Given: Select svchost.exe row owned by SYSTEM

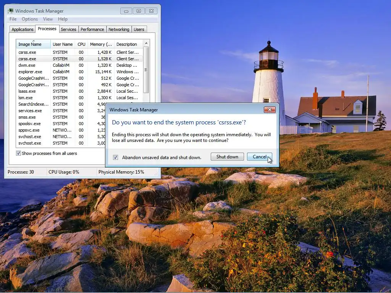Looking at the screenshot, I should coord(61,143).
